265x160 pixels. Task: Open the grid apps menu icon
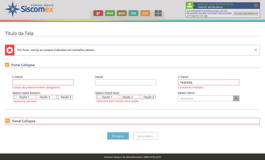[158, 13]
